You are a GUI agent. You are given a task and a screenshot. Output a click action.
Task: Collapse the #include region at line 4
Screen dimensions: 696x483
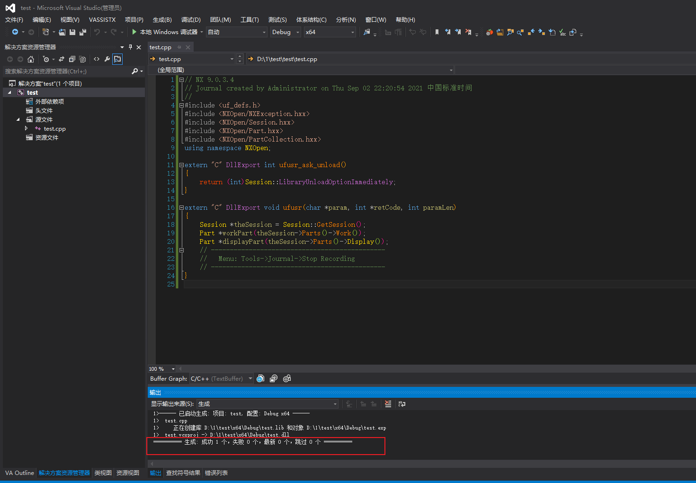181,105
